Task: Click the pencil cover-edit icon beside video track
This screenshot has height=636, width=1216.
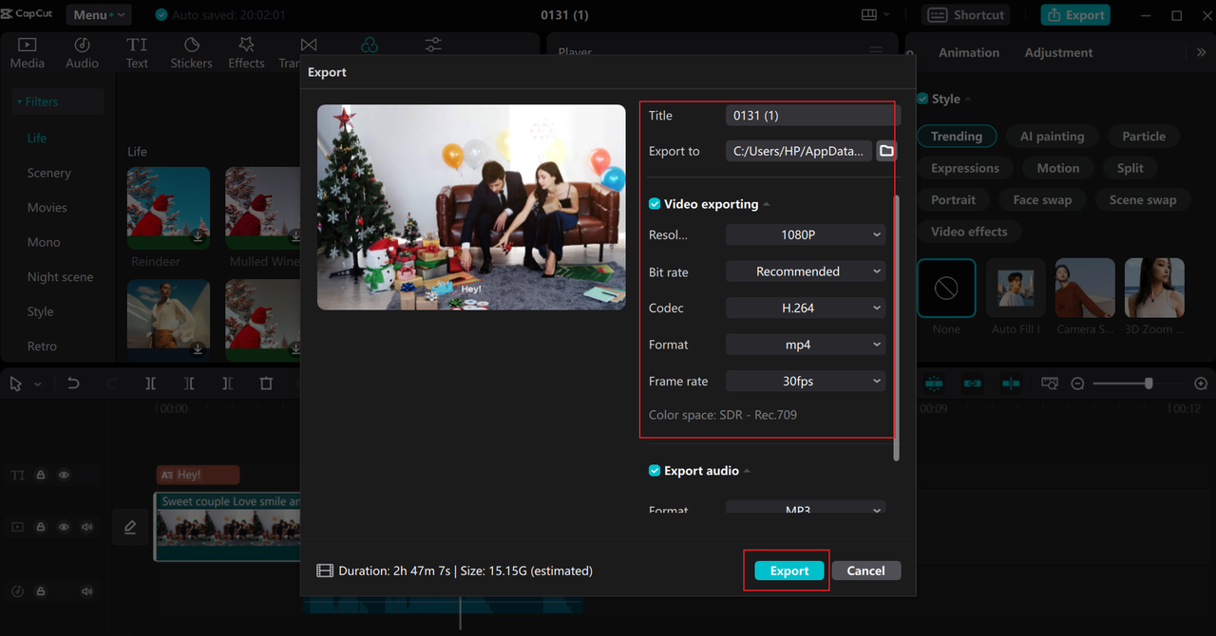Action: (130, 527)
